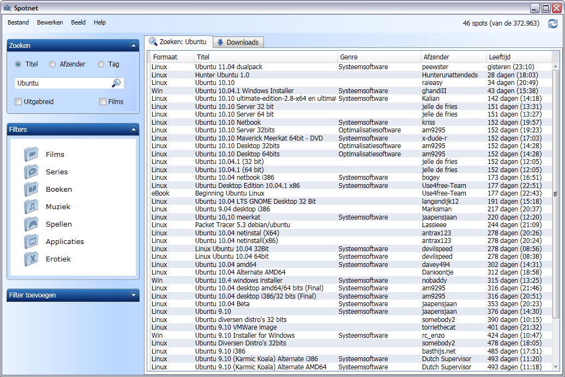Select the Tag radio button

click(101, 64)
